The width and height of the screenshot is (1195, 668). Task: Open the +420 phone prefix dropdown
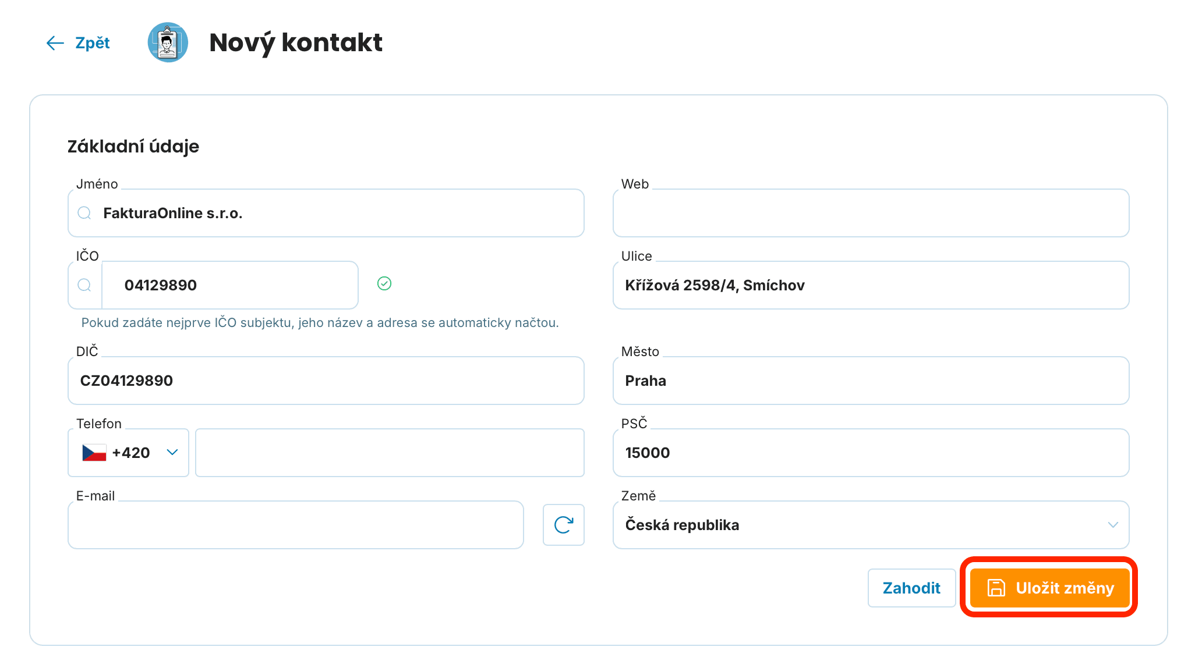129,453
